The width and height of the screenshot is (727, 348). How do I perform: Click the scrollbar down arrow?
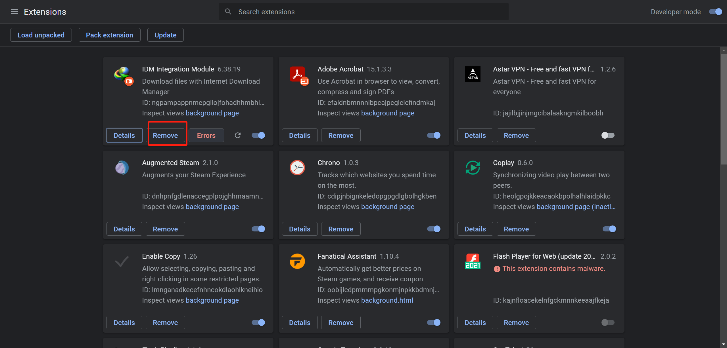point(723,345)
